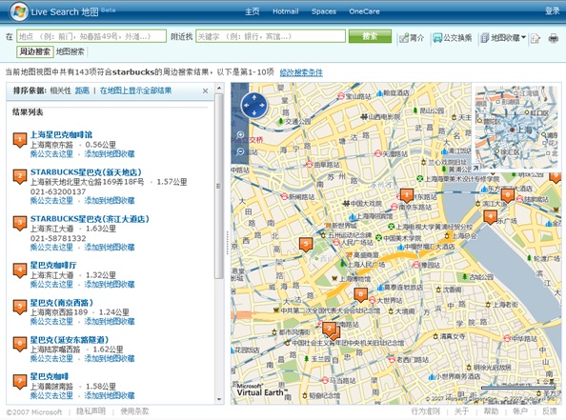Viewport: 566px width, 420px height.
Task: Switch to the 地图搜索 tab
Action: tap(71, 52)
